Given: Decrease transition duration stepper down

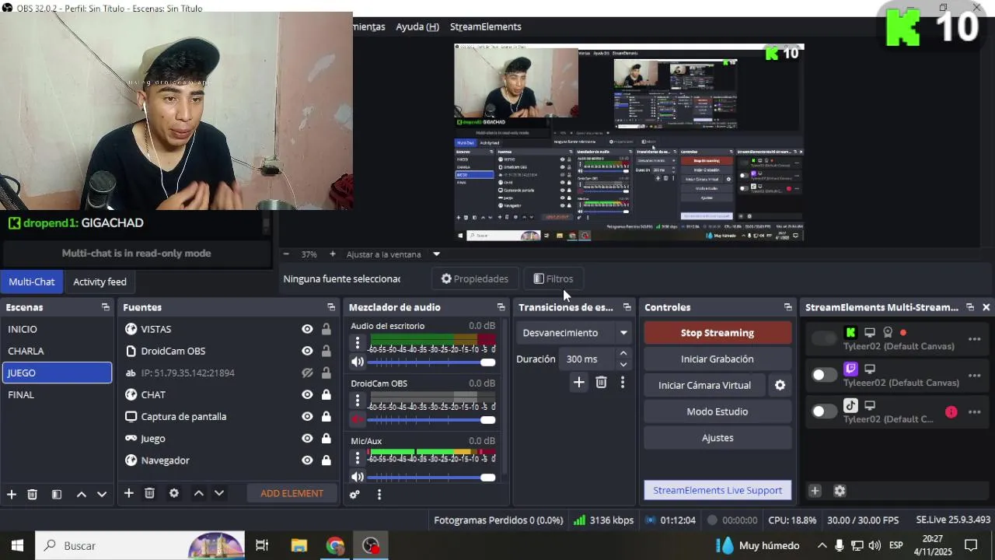Looking at the screenshot, I should pyautogui.click(x=623, y=364).
